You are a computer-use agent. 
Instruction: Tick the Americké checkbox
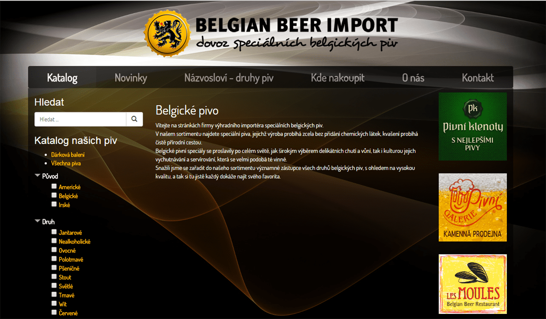click(x=54, y=186)
